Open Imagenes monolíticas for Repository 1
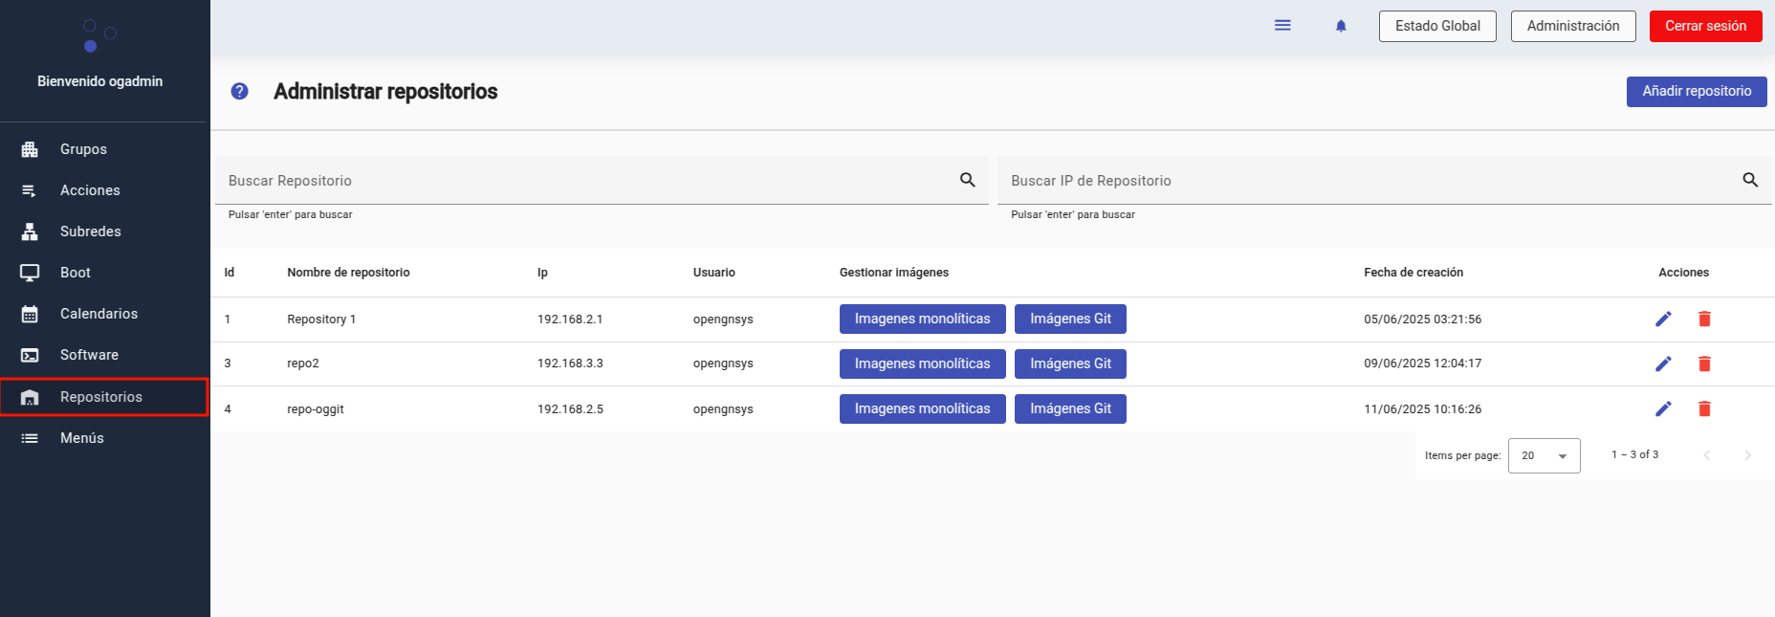Image resolution: width=1775 pixels, height=617 pixels. (922, 319)
